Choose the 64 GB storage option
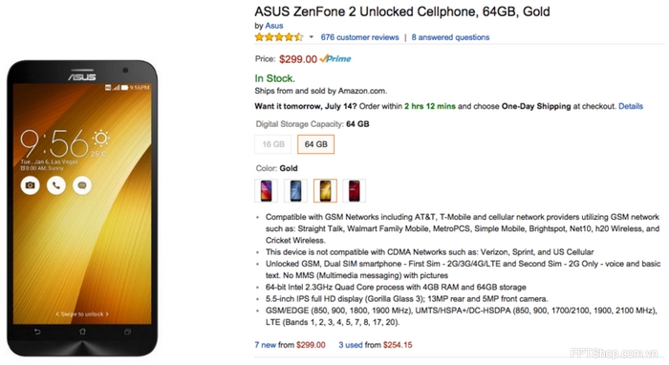 pos(315,144)
